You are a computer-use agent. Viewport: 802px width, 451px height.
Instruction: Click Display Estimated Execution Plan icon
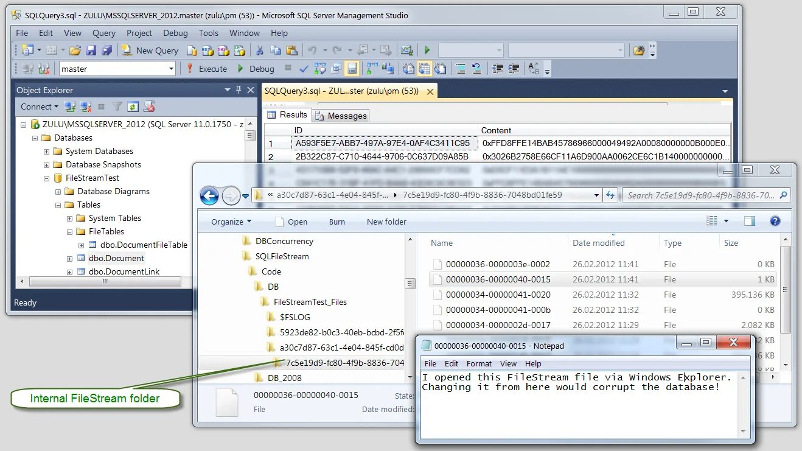[319, 69]
